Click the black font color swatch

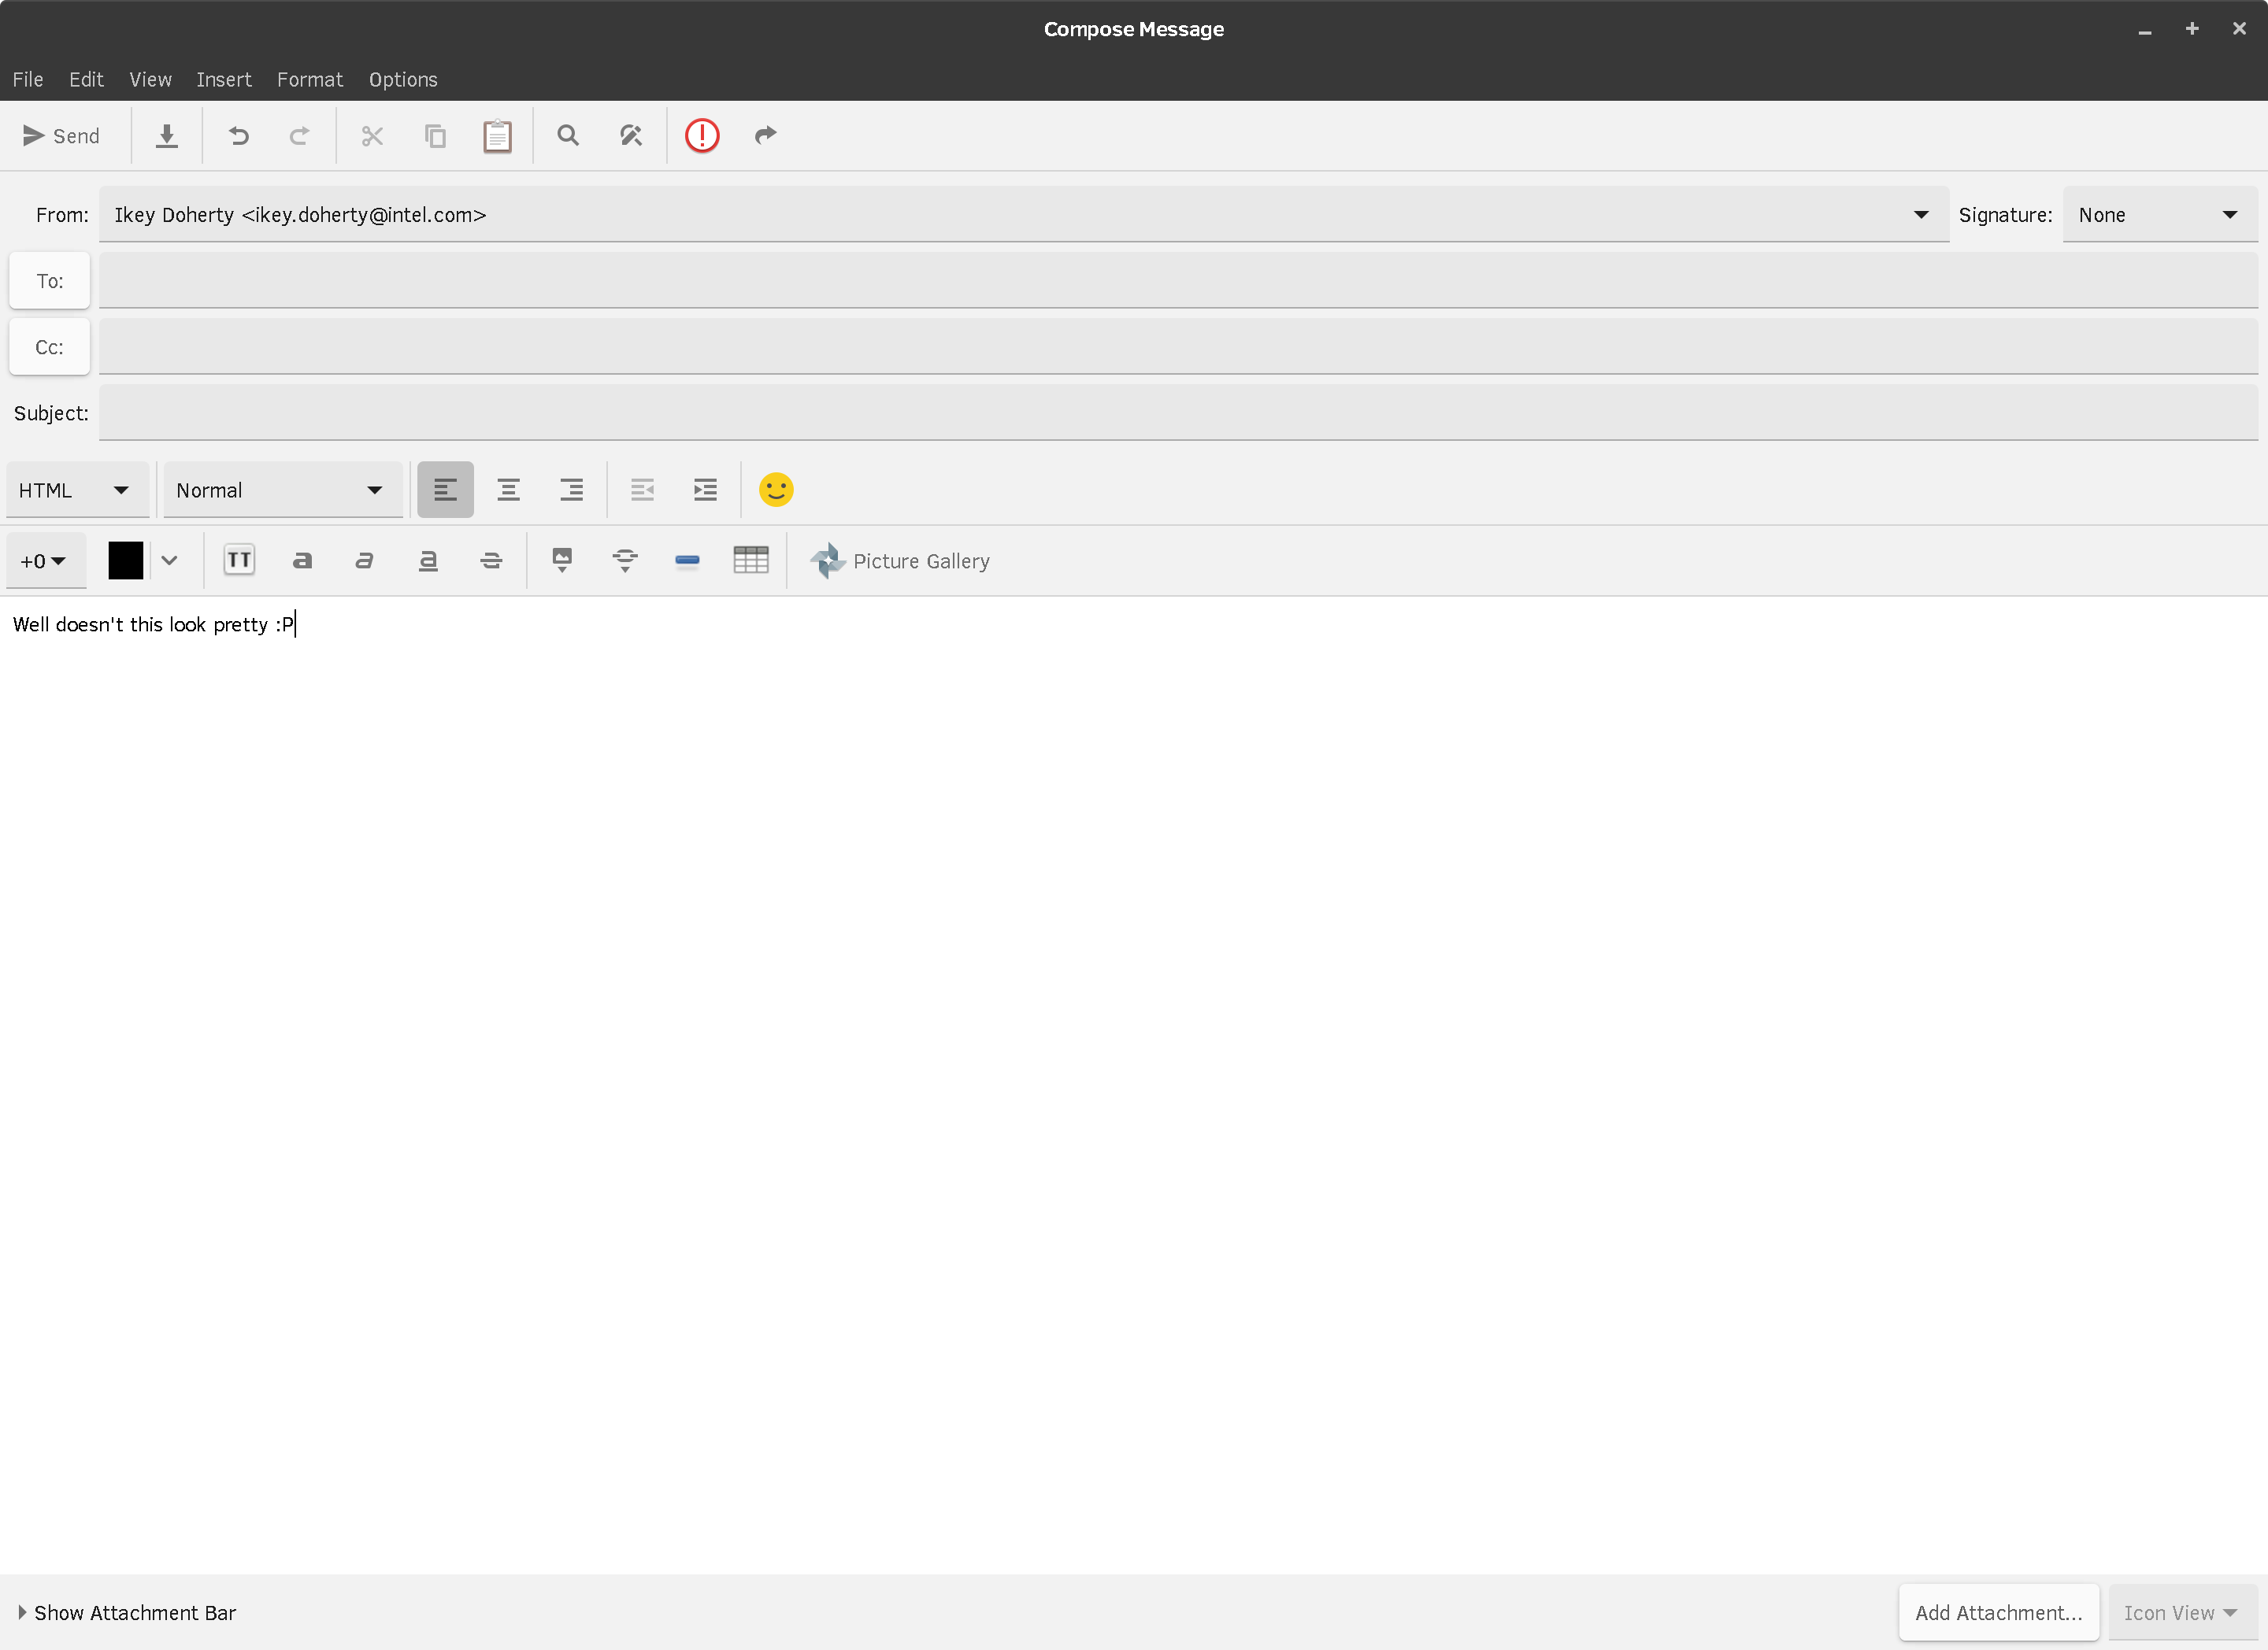[x=126, y=560]
